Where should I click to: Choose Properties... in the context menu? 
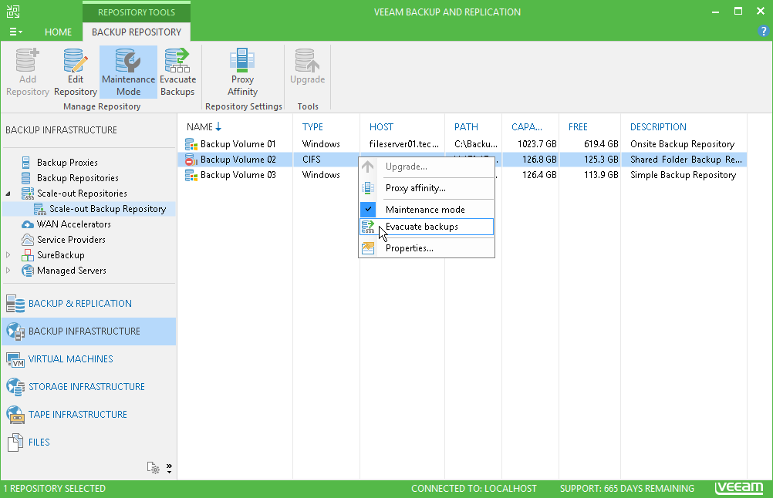pyautogui.click(x=427, y=248)
